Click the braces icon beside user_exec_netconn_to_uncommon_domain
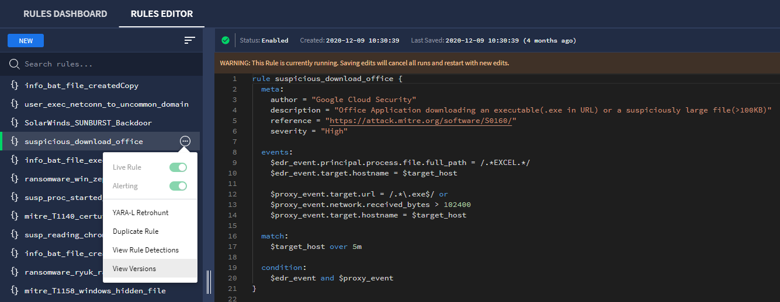 (x=15, y=104)
